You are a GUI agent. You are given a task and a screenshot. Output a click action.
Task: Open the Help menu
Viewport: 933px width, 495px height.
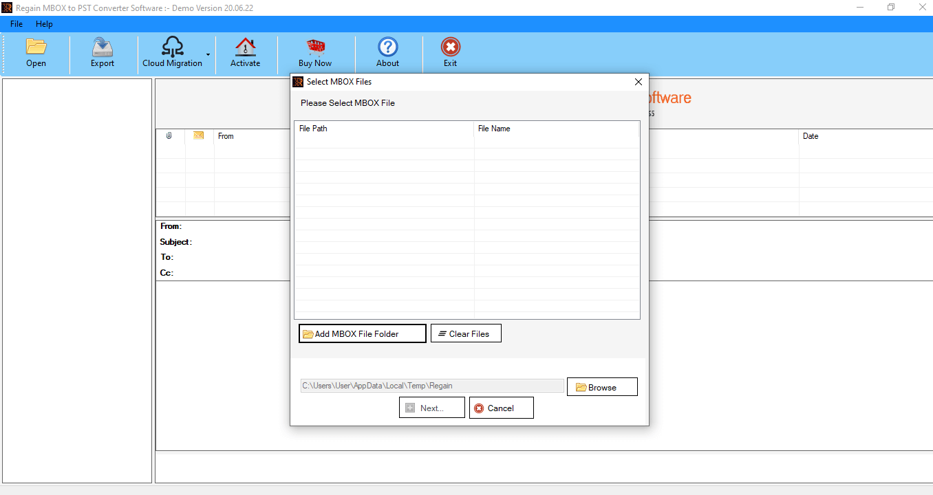(x=44, y=23)
